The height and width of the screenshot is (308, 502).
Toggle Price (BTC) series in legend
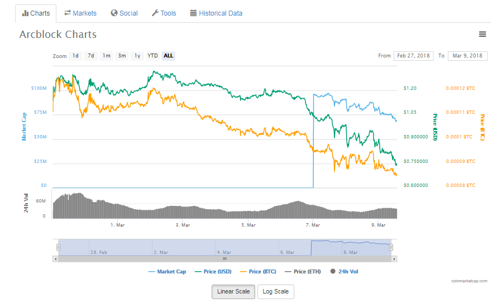coord(258,272)
